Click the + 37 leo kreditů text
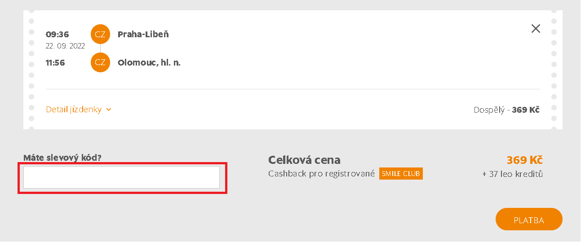This screenshot has height=242, width=581. tap(513, 174)
